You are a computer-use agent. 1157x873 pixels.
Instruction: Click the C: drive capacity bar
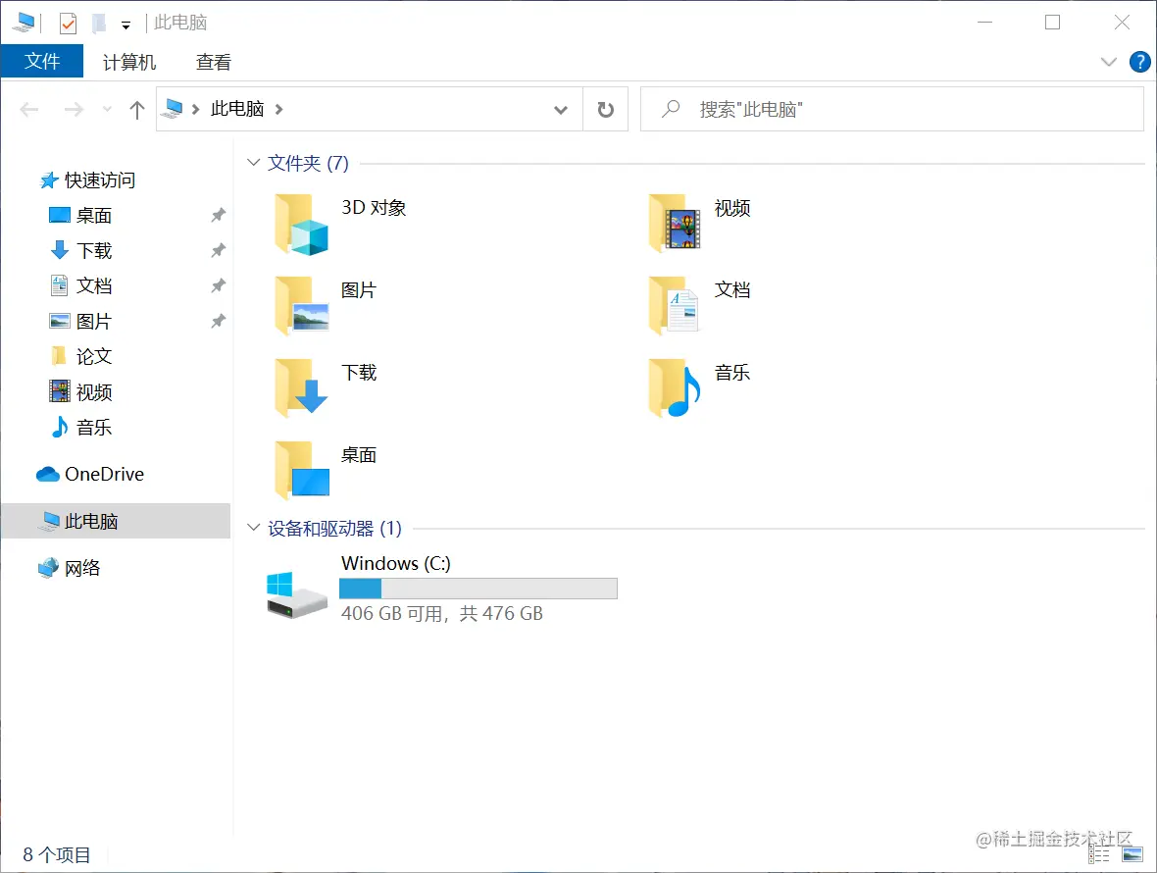(478, 588)
